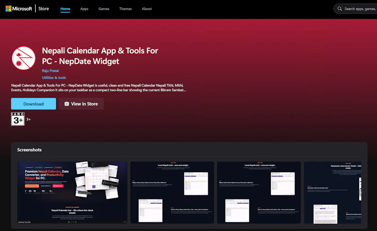Go to the Themes tab
The image size is (377, 231).
pos(125,8)
